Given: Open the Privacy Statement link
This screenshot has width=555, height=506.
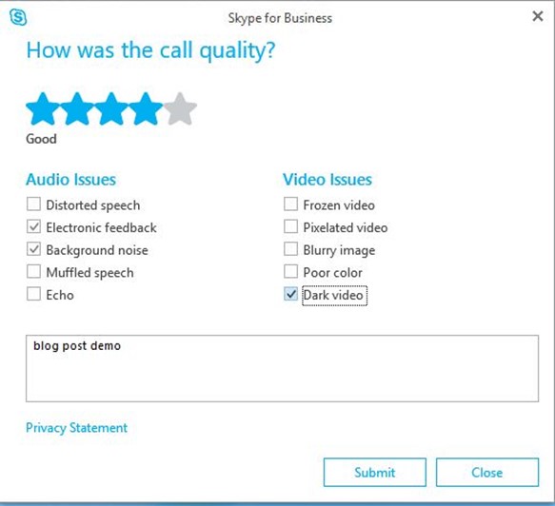Looking at the screenshot, I should (x=76, y=428).
